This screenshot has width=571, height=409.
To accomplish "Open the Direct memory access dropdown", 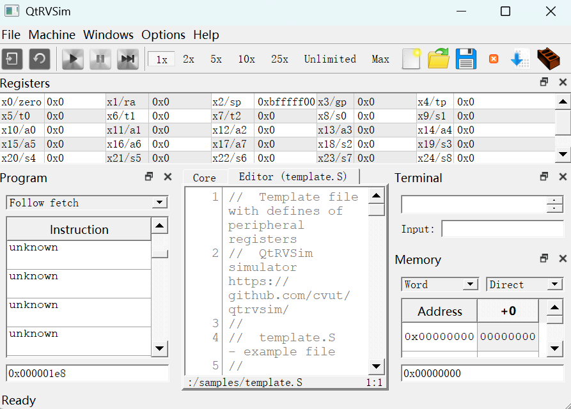I will 524,284.
